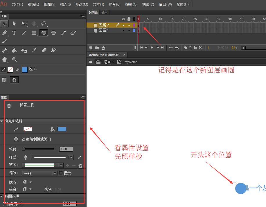This screenshot has height=207, width=266.
Task: Select the Text tool
Action: tap(14, 33)
